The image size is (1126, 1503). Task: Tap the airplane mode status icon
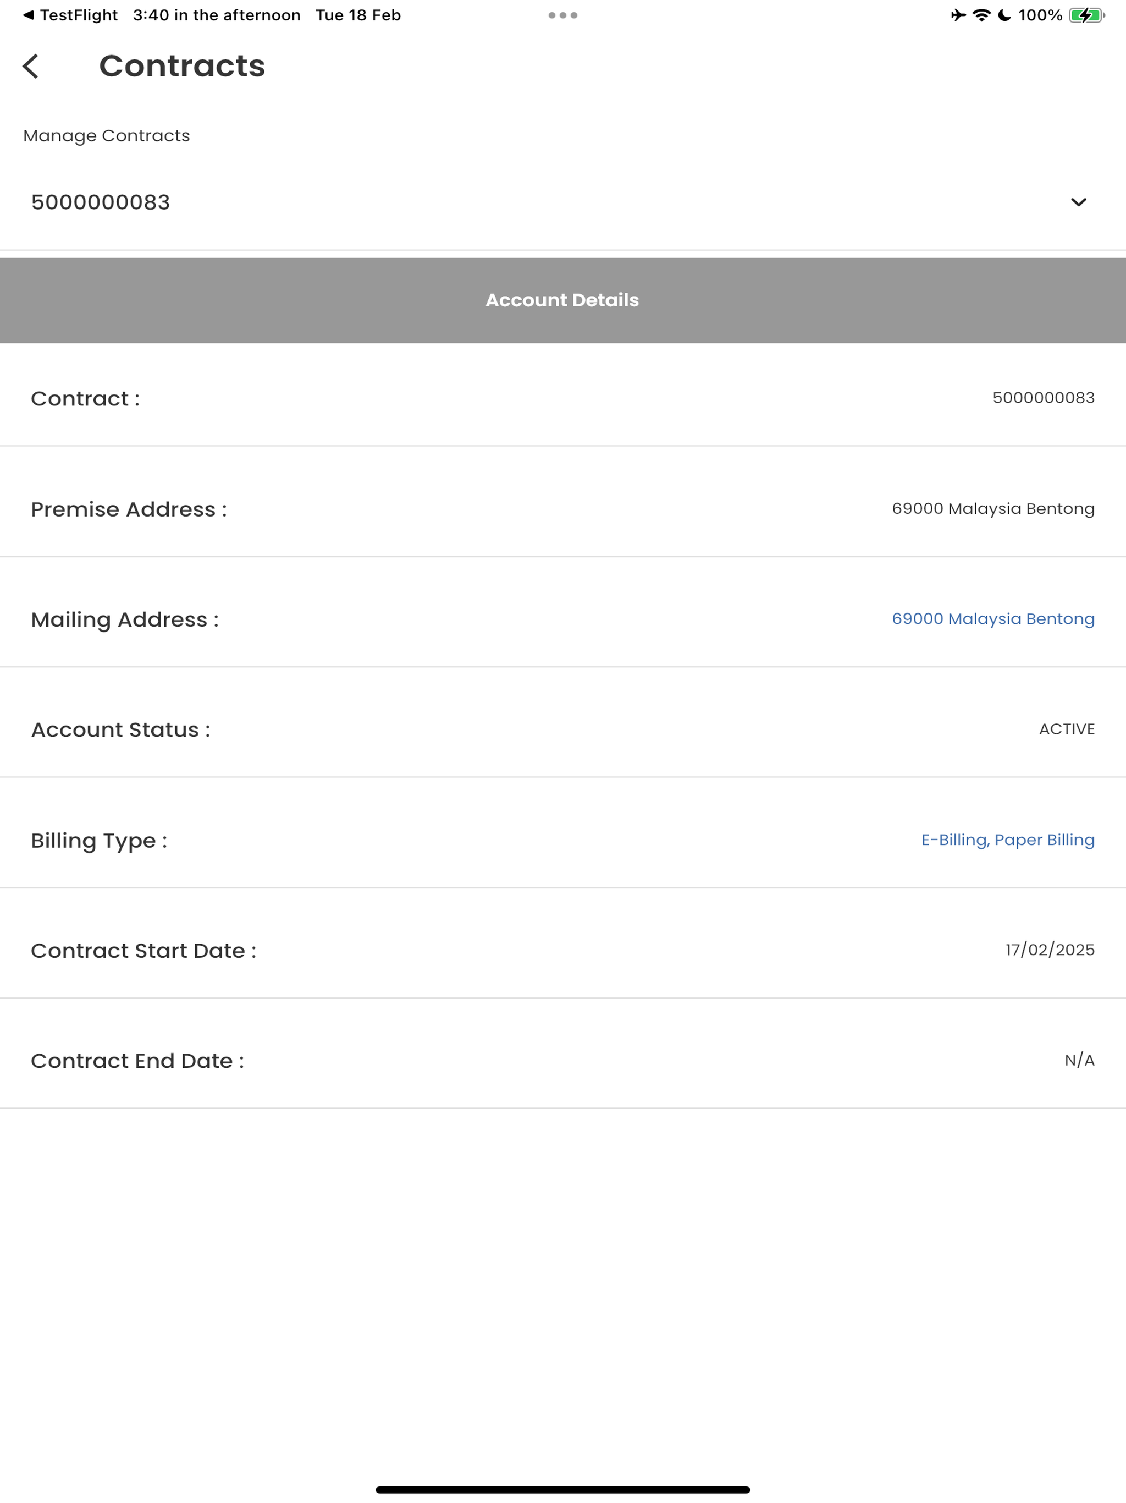958,15
